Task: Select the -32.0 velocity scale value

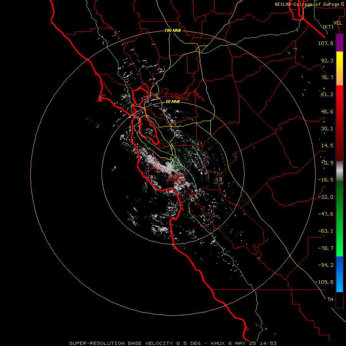Action: point(326,197)
